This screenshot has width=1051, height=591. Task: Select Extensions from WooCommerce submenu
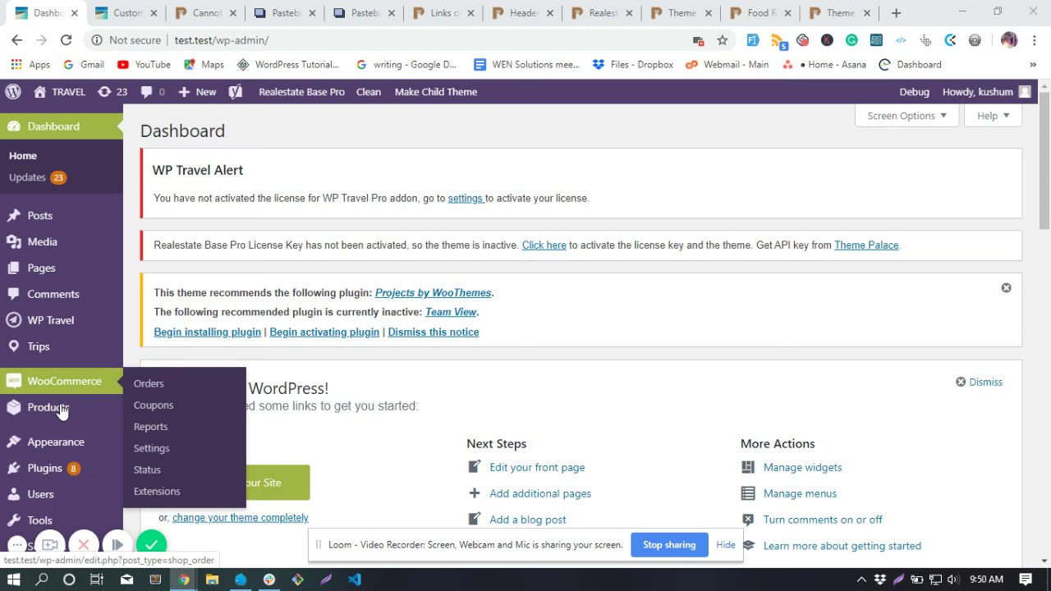157,491
